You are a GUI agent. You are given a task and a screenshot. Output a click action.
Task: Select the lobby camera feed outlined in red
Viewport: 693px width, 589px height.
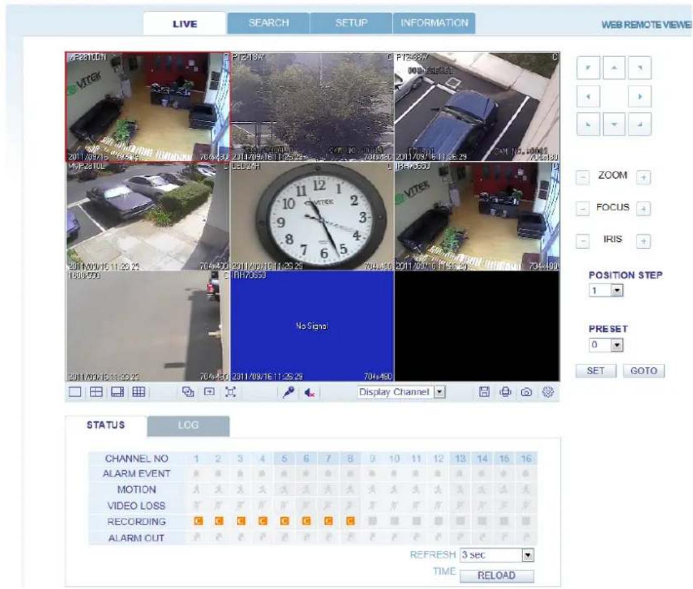click(x=147, y=107)
